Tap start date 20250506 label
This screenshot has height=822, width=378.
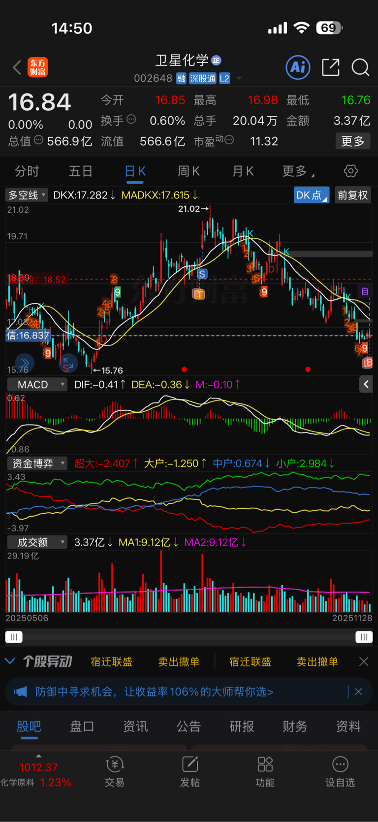pos(27,618)
